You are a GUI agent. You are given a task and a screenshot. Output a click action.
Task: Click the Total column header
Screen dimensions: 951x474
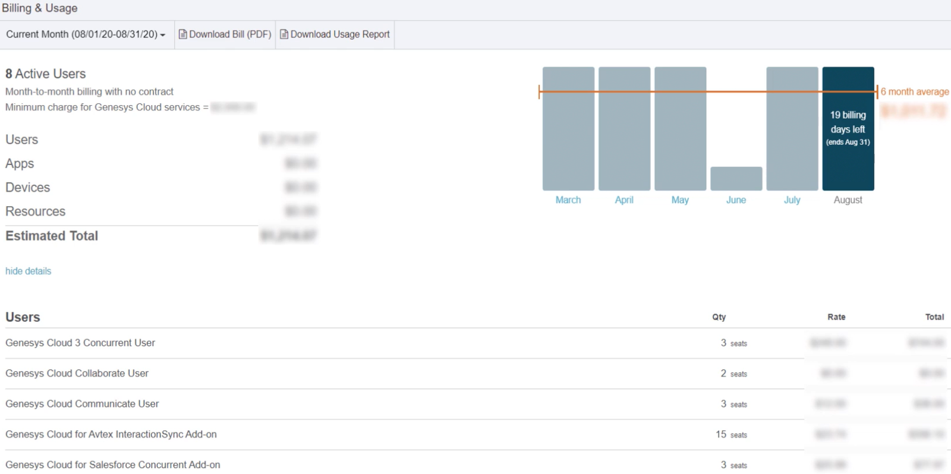934,317
